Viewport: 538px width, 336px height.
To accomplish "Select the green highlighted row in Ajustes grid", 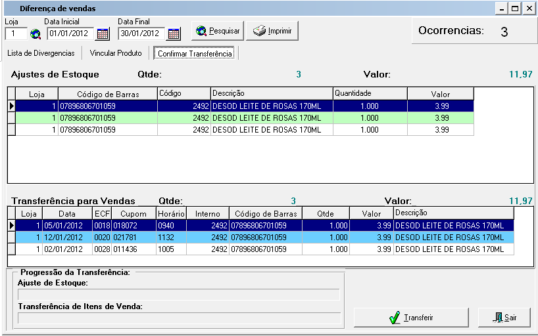I will tap(245, 118).
